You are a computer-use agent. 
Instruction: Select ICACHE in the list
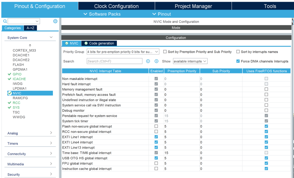[19, 79]
